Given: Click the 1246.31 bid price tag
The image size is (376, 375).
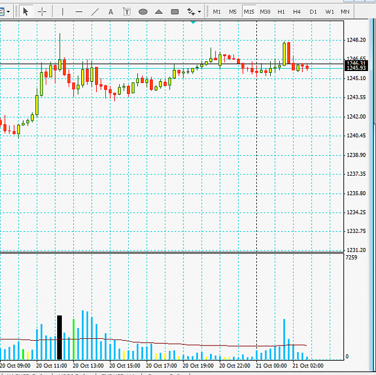Looking at the screenshot, I should [x=356, y=63].
